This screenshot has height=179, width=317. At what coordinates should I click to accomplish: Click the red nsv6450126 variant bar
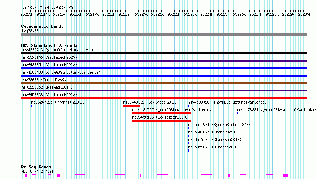(162, 121)
